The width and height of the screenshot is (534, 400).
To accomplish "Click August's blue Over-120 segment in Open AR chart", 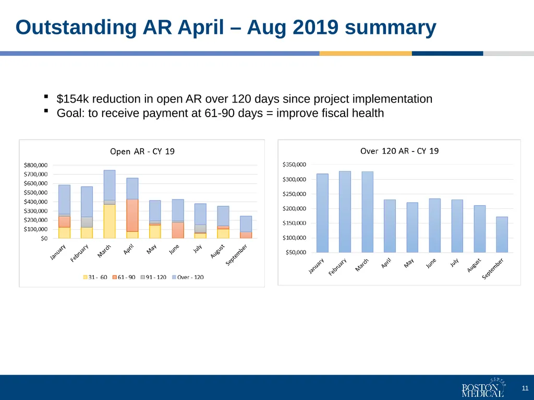I will [x=223, y=216].
